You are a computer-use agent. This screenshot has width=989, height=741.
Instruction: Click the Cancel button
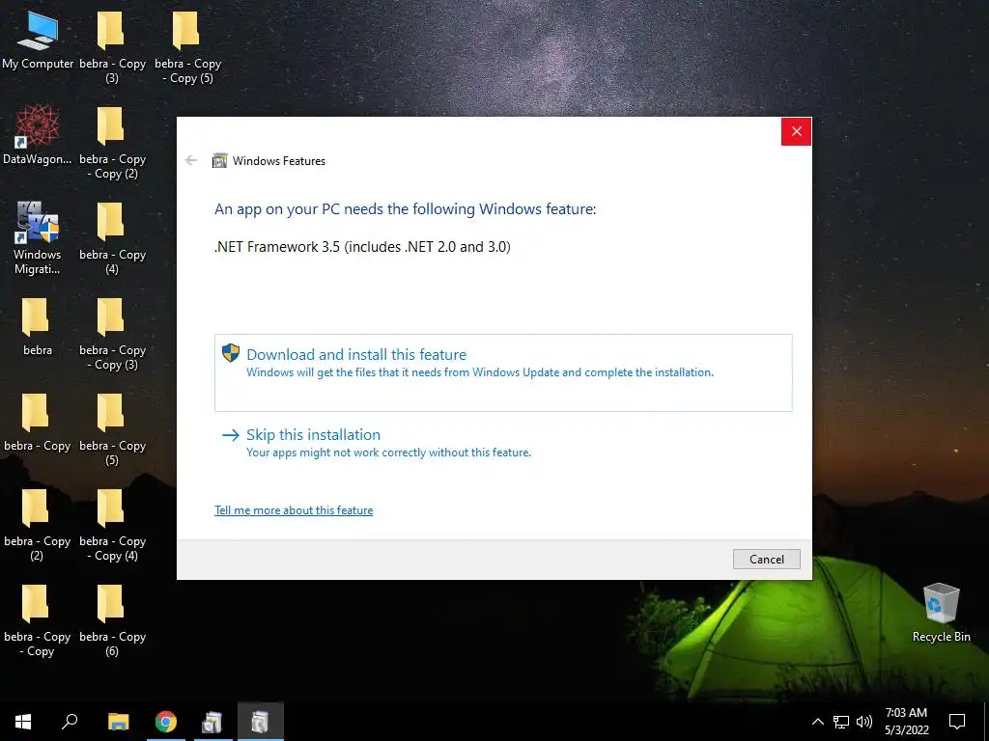tap(766, 559)
